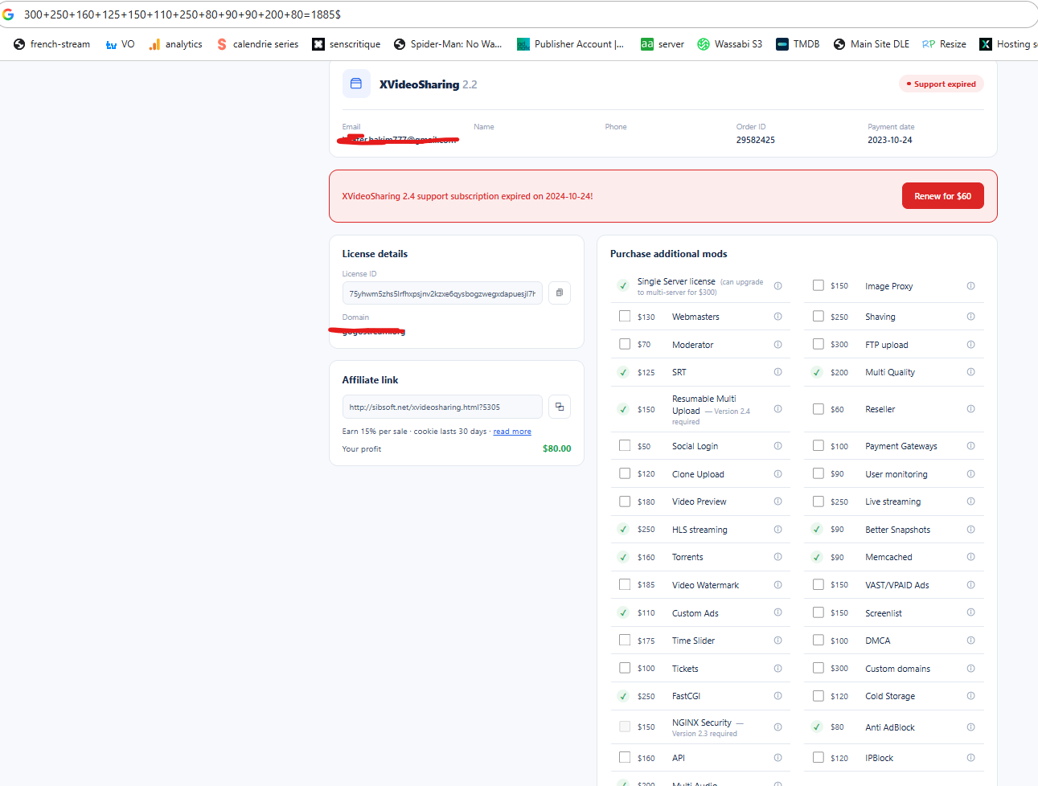Click the Screenlist mod label
1038x786 pixels.
point(884,613)
